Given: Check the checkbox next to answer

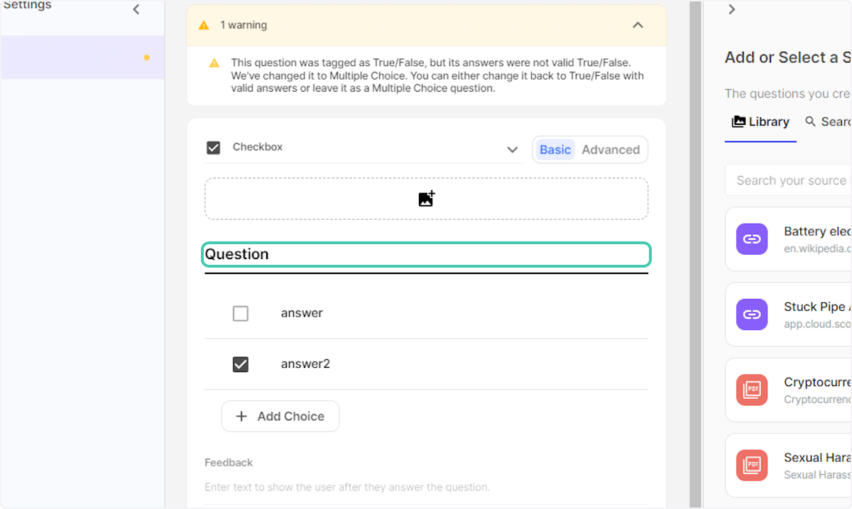Looking at the screenshot, I should tap(240, 313).
